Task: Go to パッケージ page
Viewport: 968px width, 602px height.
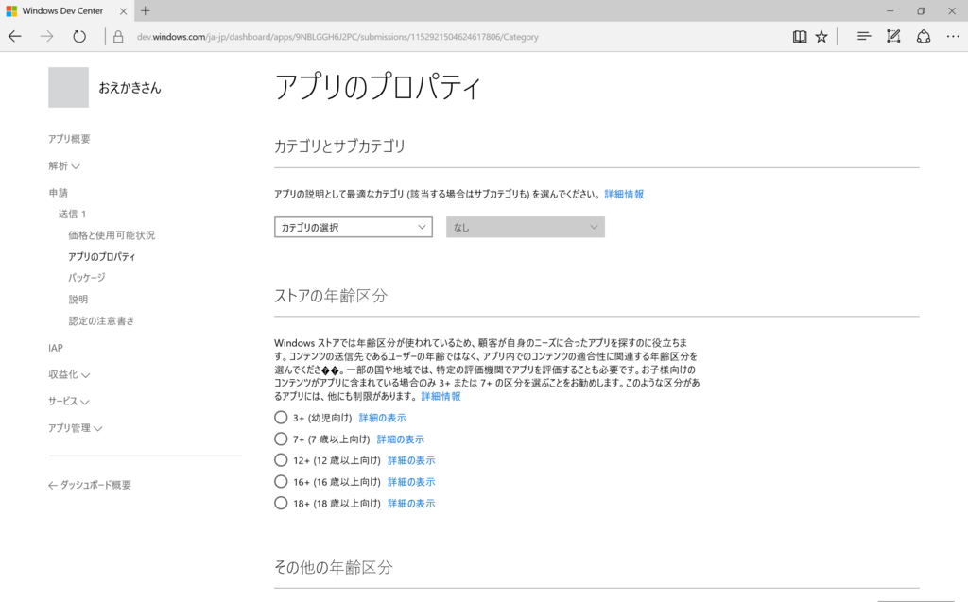Action: (x=87, y=278)
